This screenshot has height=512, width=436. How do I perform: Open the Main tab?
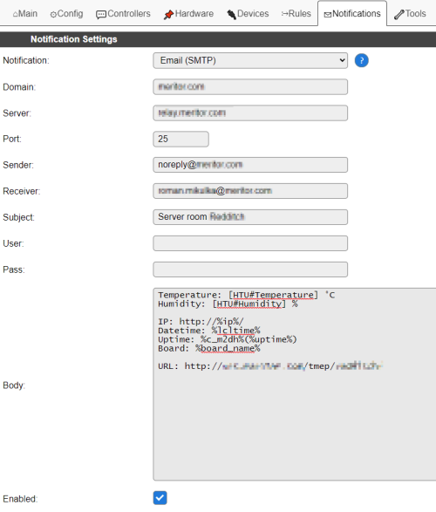point(24,14)
